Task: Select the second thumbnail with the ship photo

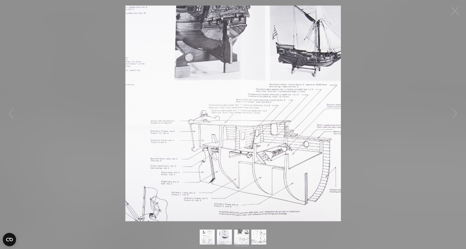Action: click(224, 237)
